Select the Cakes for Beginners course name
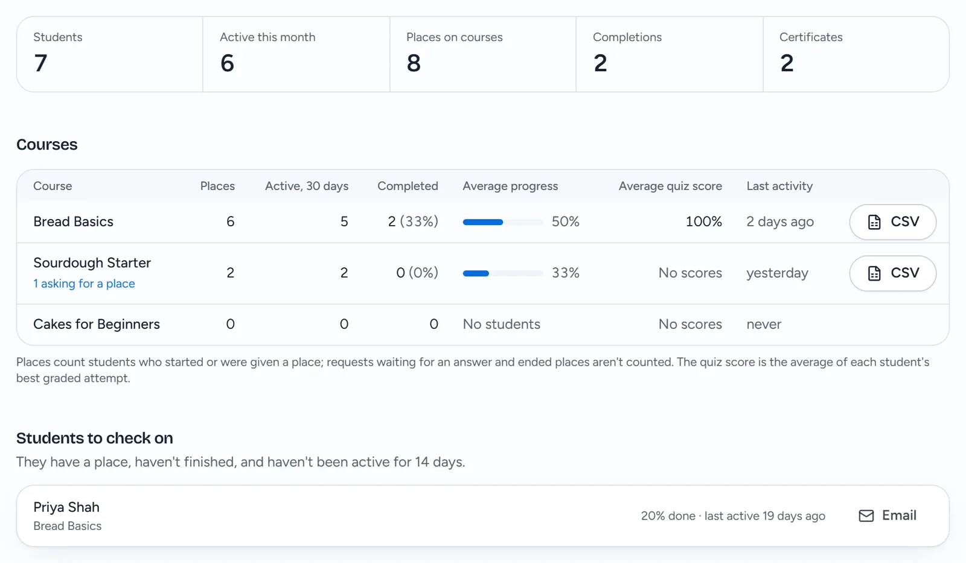The image size is (966, 563). 97,324
